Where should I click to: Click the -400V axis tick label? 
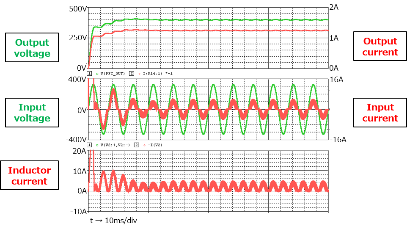[75, 139]
